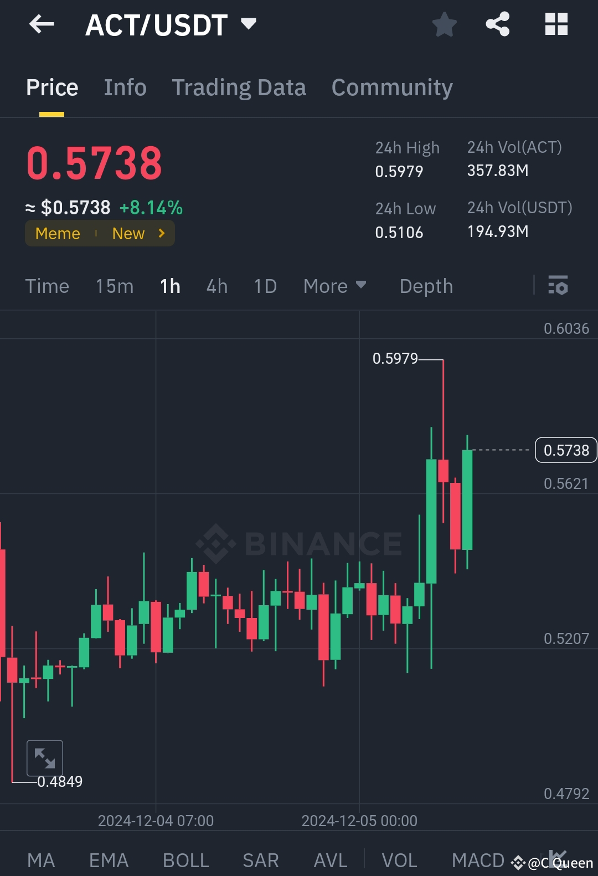Open the New tag chevron
598x876 pixels.
pyautogui.click(x=161, y=233)
